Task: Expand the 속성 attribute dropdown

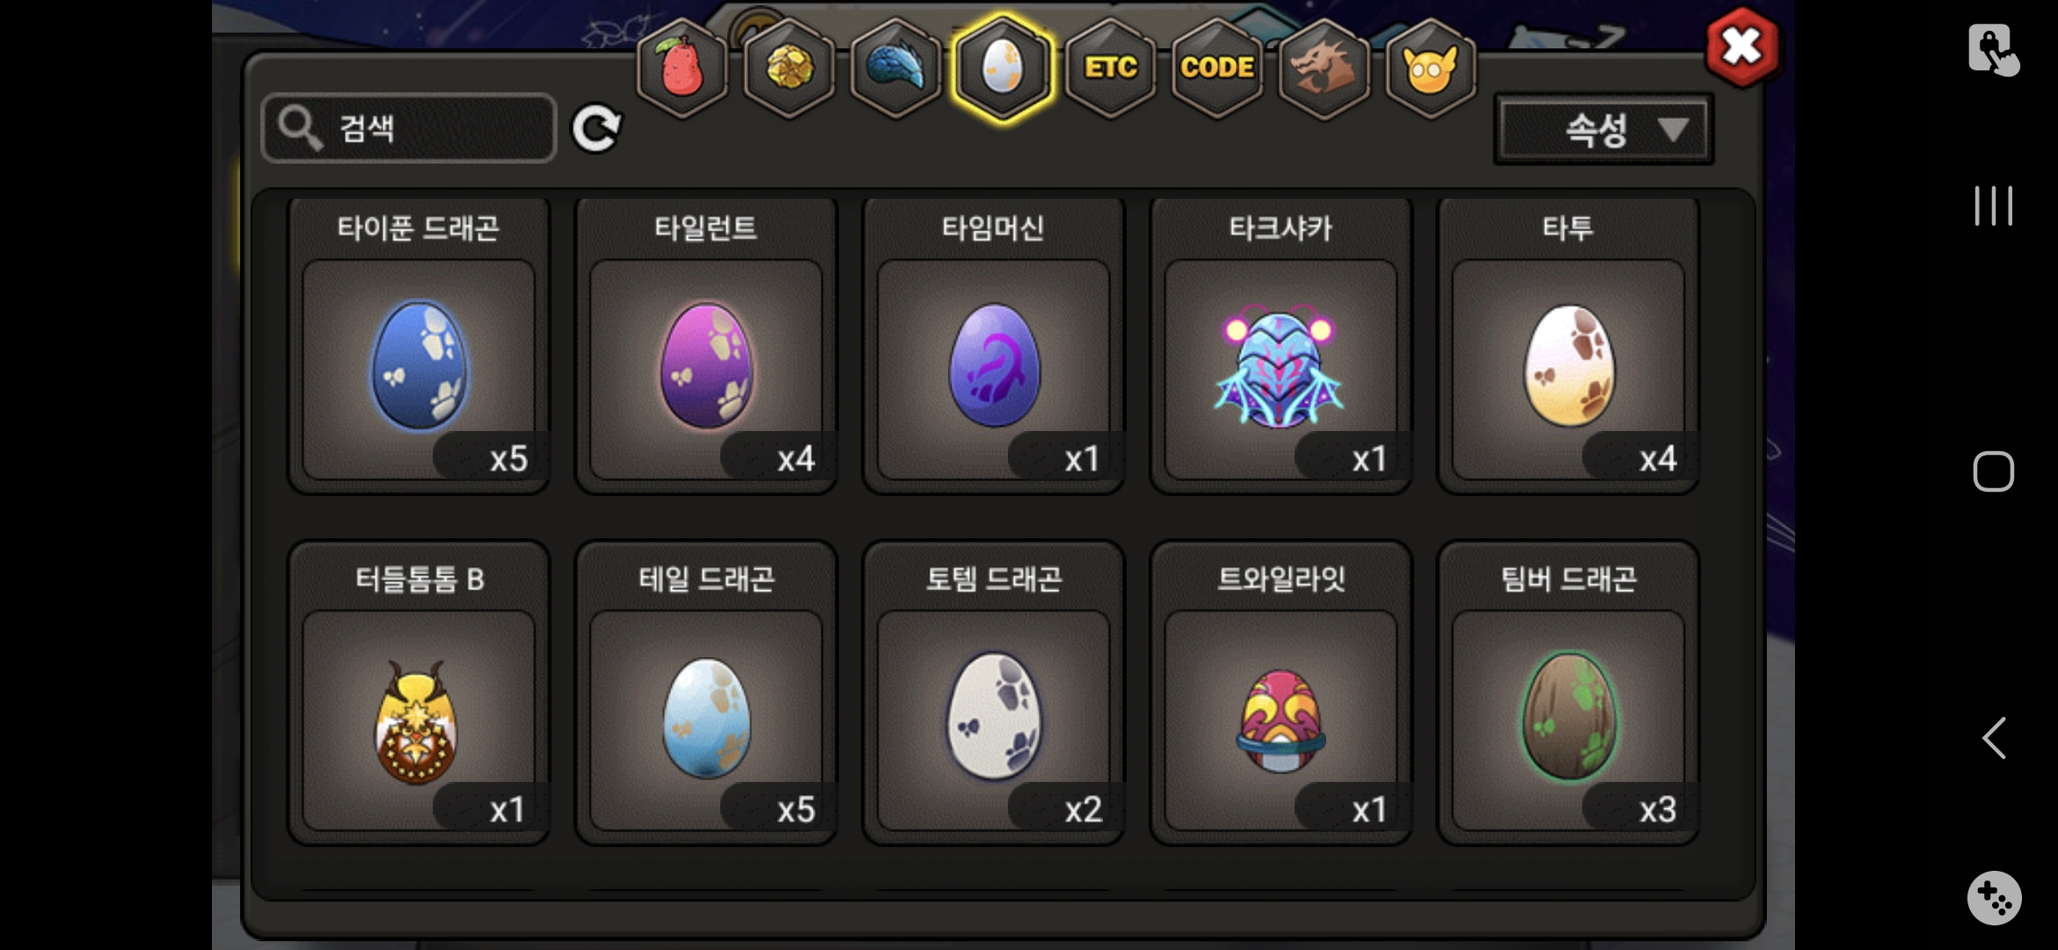Action: point(1604,130)
